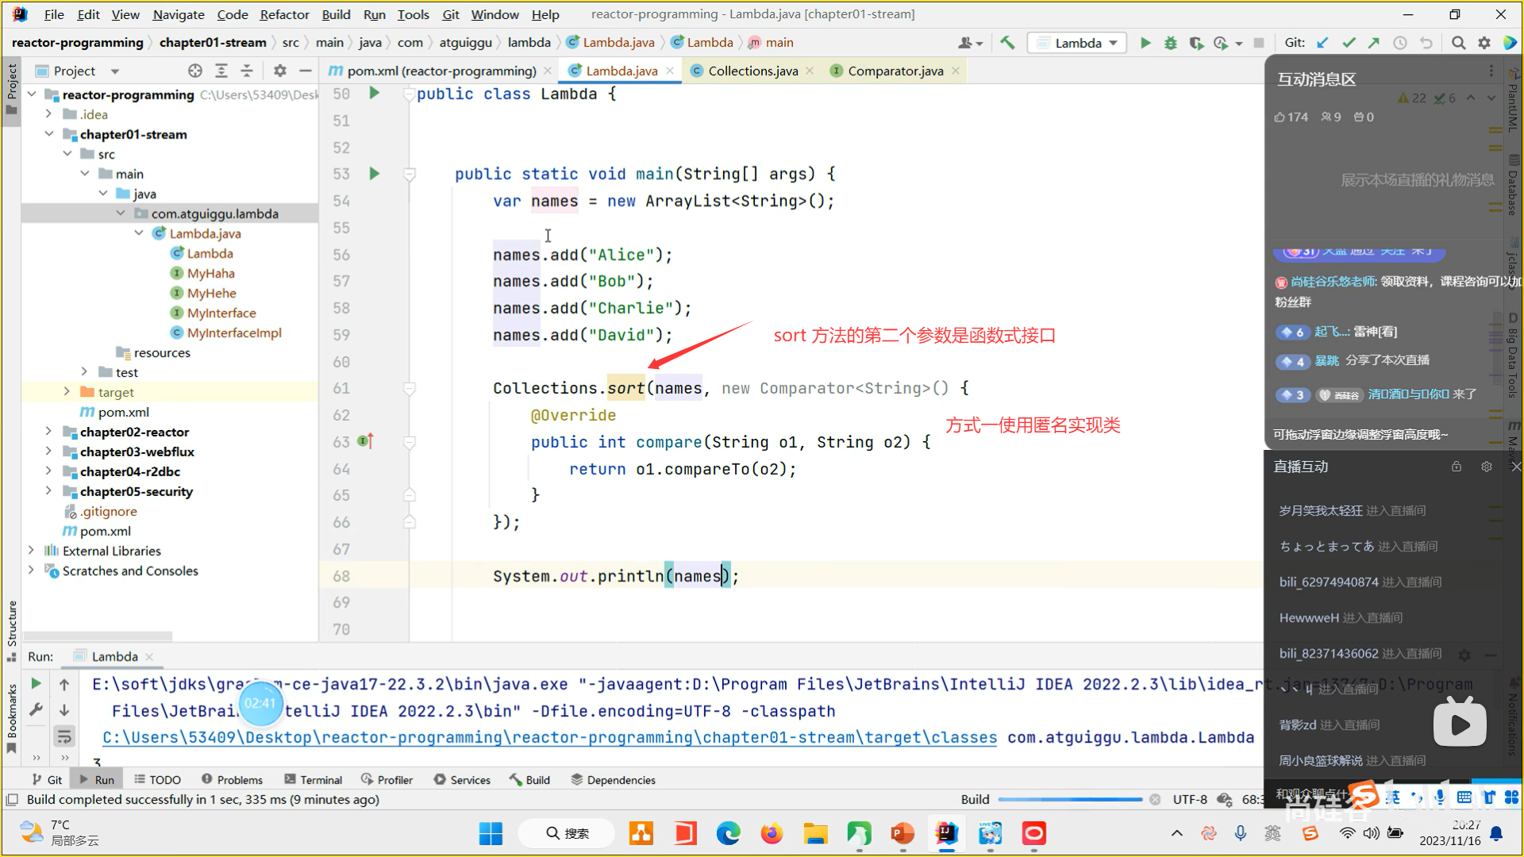Screen dimensions: 1524x857
Task: Click the Git update project arrow icon
Action: coord(1322,43)
